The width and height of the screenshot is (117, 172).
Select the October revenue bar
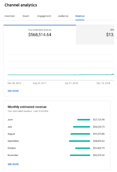(83, 148)
